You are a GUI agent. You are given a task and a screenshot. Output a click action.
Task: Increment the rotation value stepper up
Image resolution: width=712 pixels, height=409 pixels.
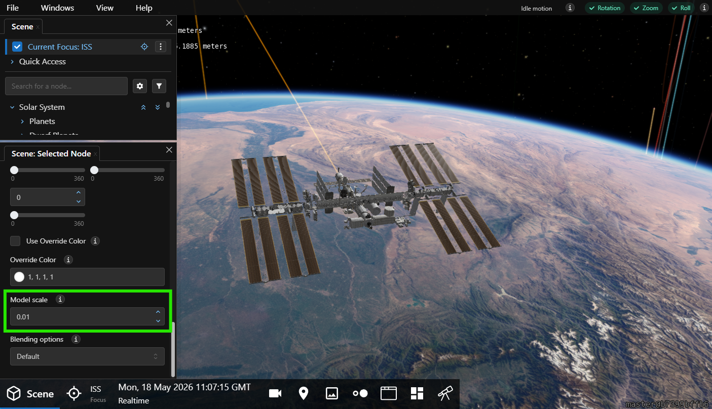(79, 193)
